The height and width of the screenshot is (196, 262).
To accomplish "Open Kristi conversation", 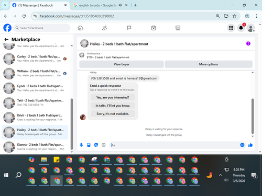I will click(35, 118).
